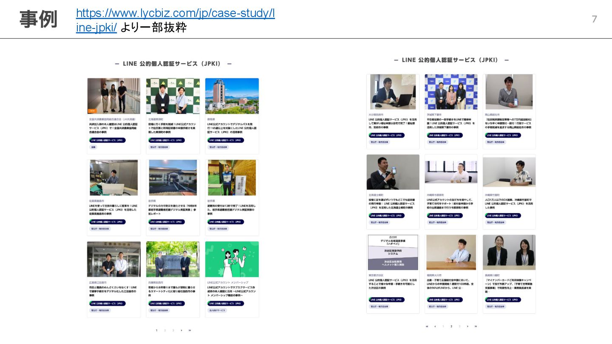This screenshot has width=612, height=344.
Task: Go to previous page in right pagination
Action: (435, 326)
